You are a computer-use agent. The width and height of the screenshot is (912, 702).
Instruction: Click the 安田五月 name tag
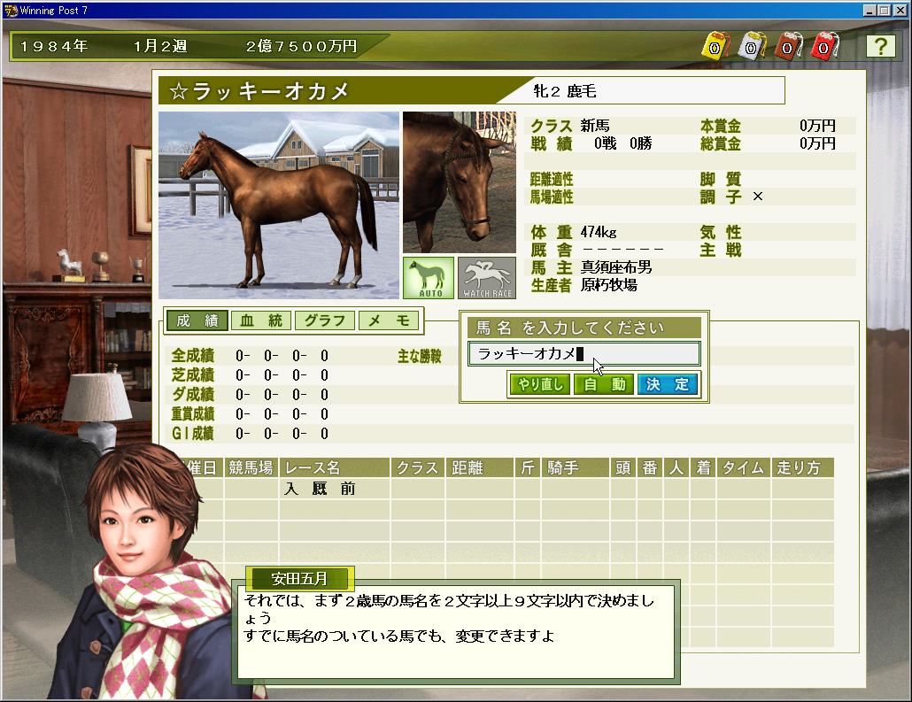299,579
